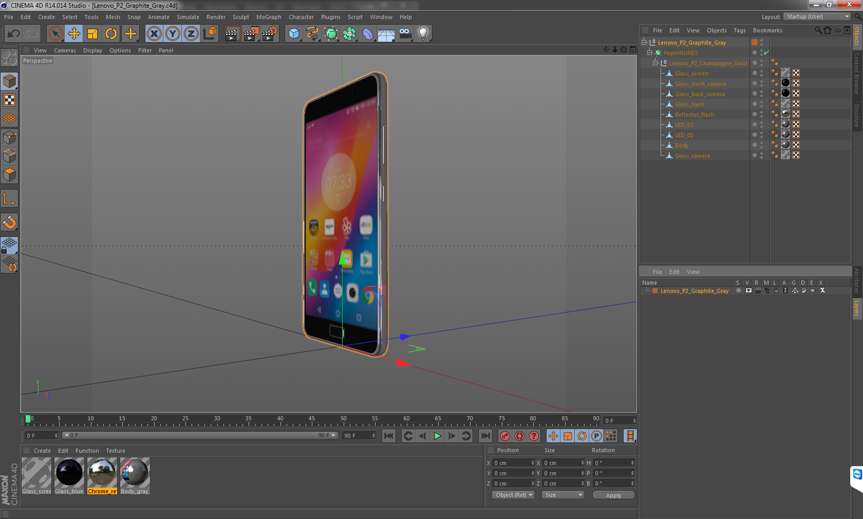
Task: Select the Reflector_flash object
Action: pyautogui.click(x=694, y=115)
